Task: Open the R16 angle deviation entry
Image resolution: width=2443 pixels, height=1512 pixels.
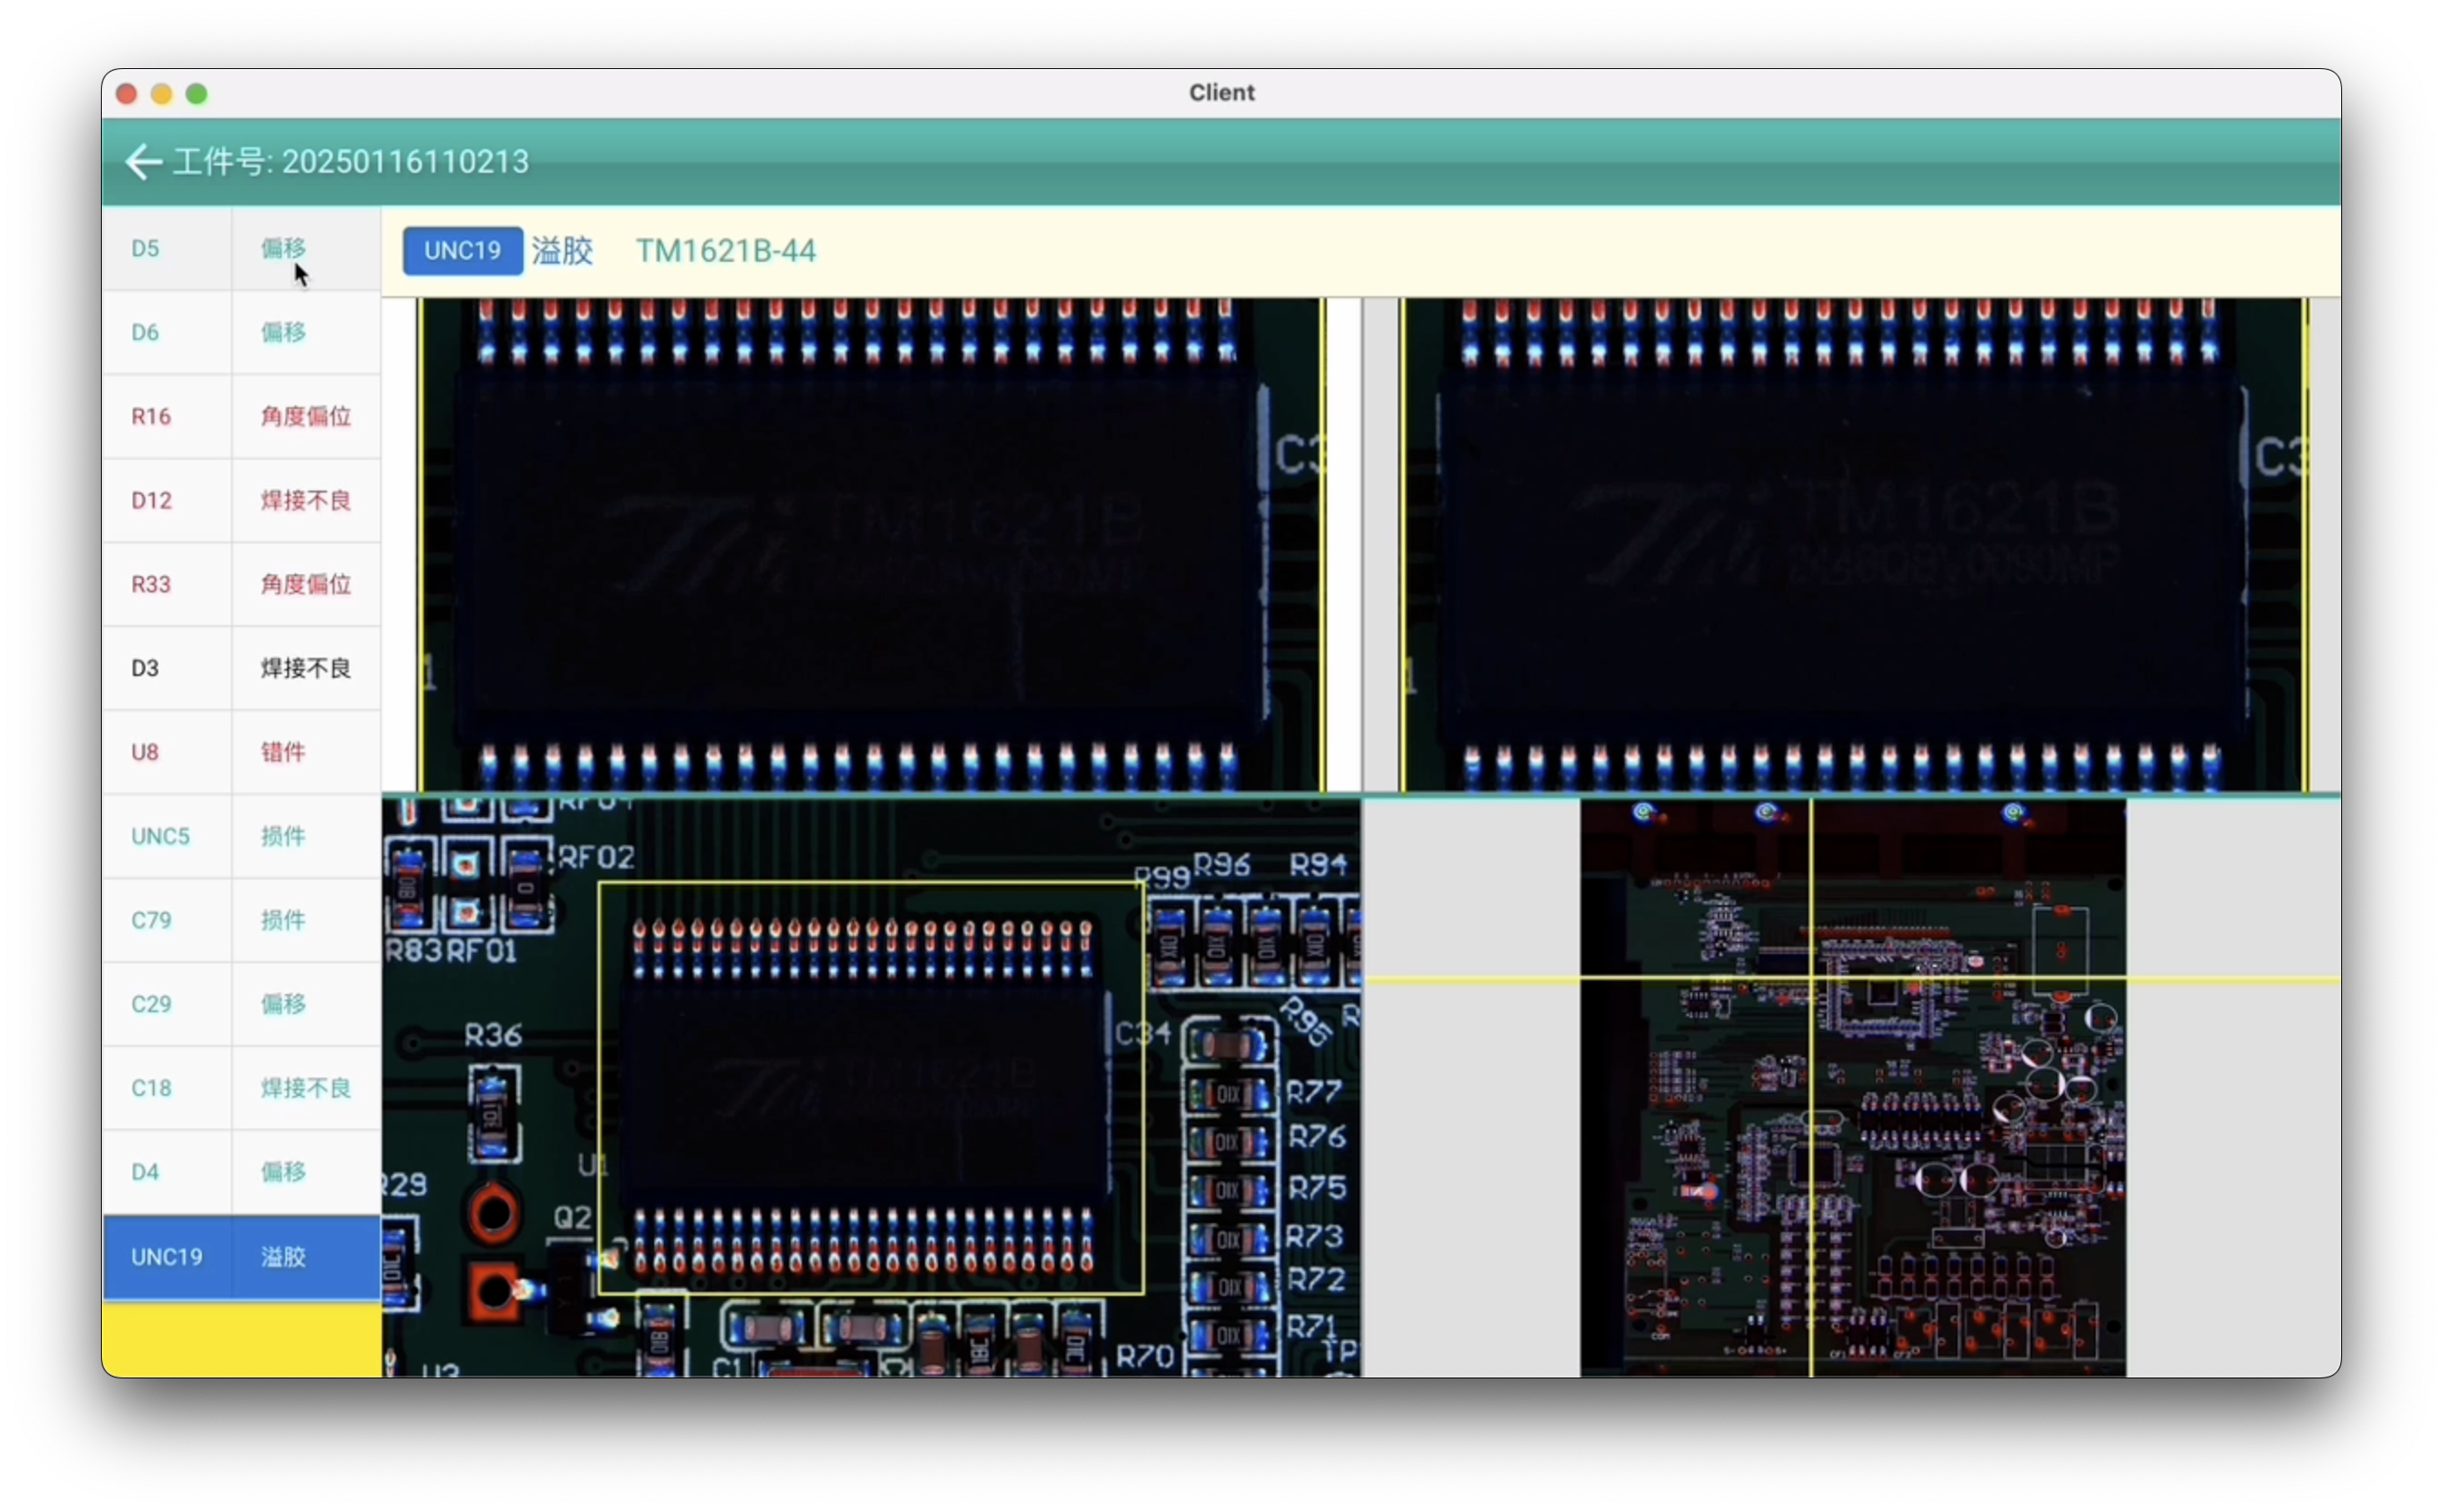Action: click(x=240, y=416)
